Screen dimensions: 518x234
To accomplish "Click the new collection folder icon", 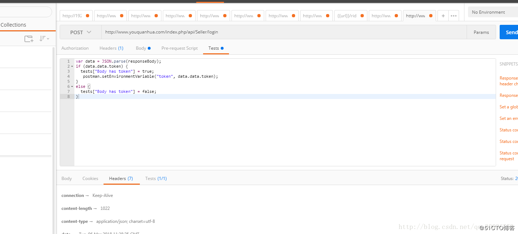I will (29, 39).
